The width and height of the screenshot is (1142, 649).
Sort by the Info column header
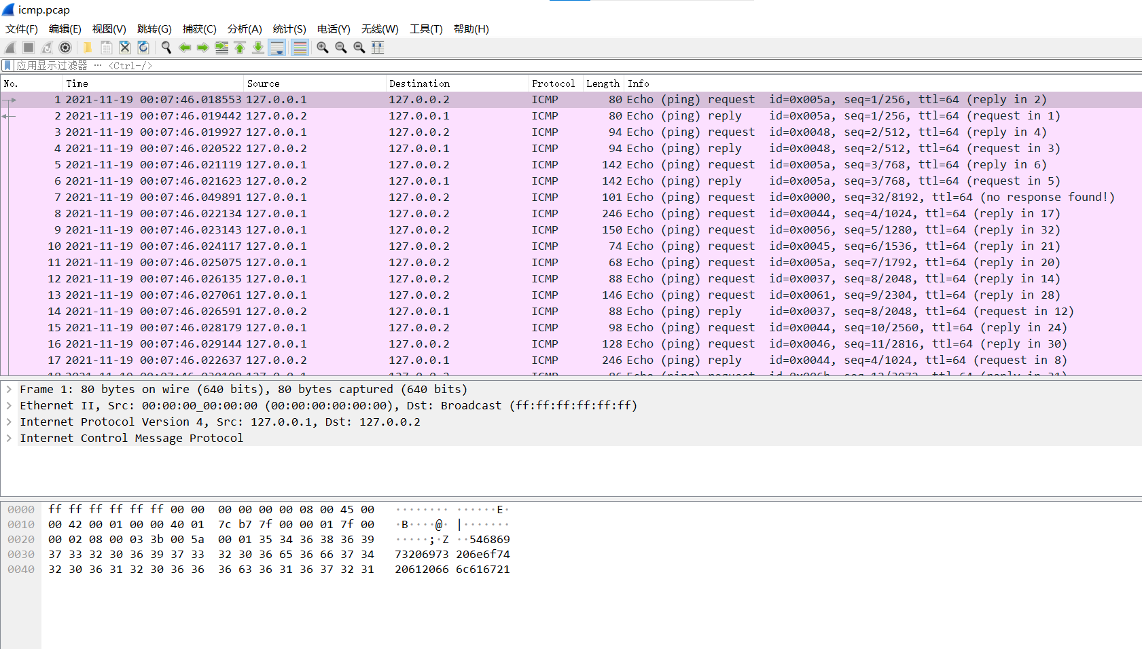click(882, 84)
